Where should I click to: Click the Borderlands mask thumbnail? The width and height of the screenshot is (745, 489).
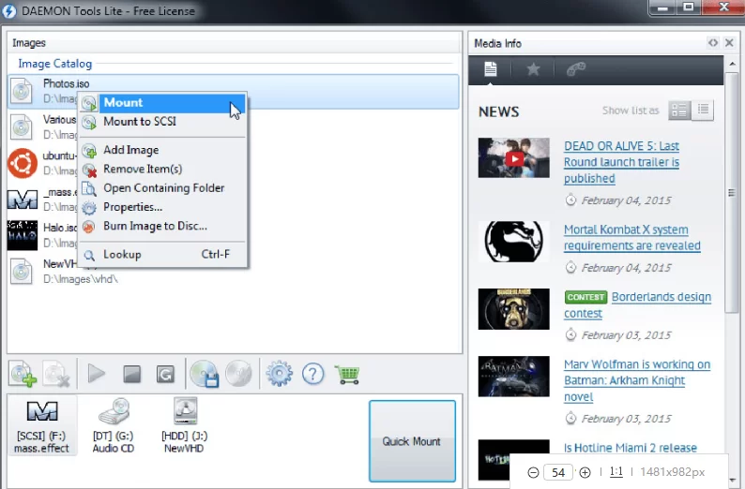(513, 309)
